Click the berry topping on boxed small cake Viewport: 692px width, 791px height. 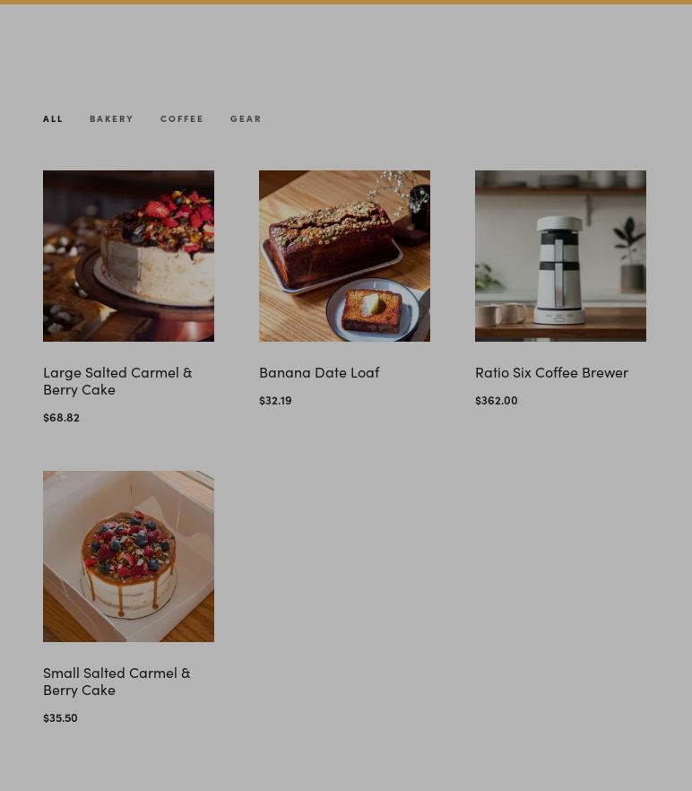129,545
